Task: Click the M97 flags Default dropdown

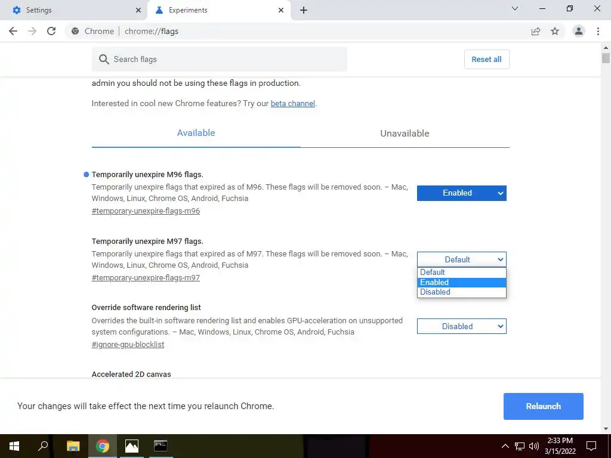Action: (462, 259)
